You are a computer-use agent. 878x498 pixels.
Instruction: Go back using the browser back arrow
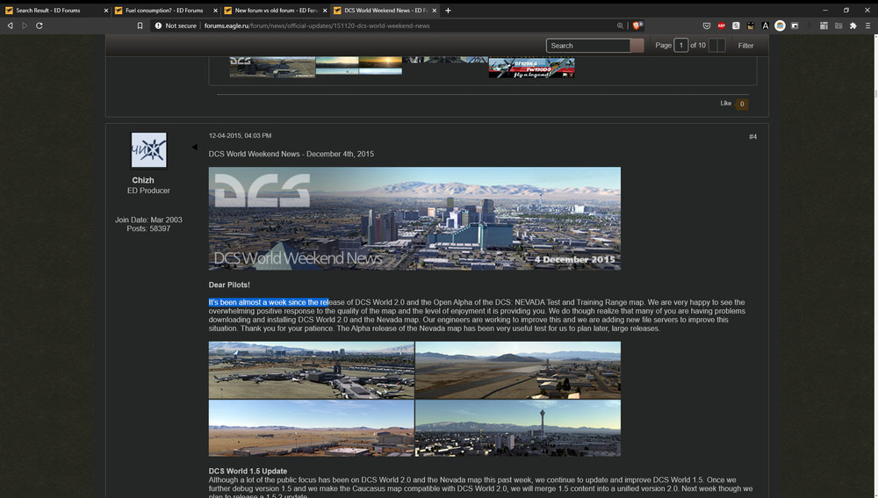click(10, 25)
